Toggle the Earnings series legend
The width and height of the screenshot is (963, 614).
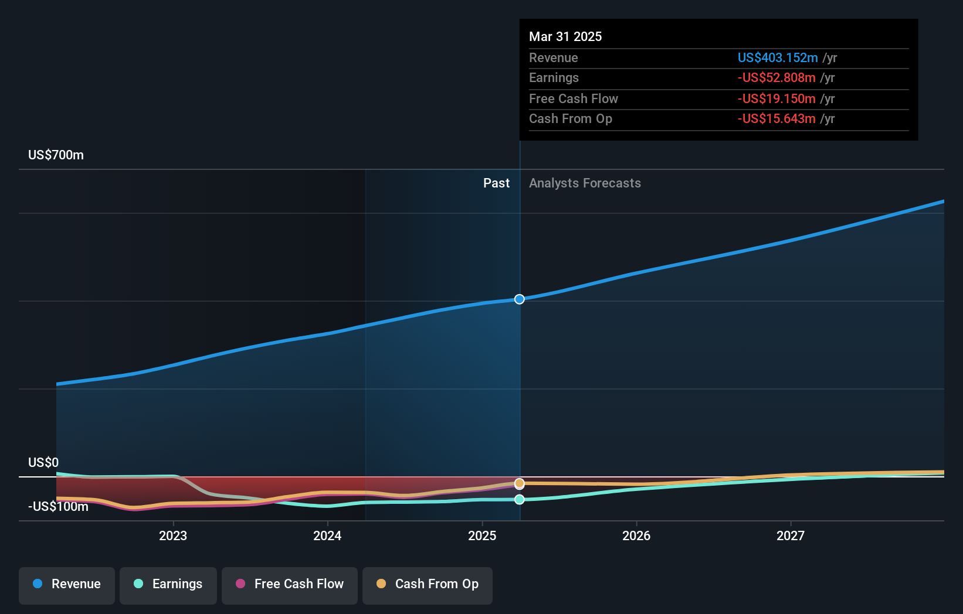(x=168, y=585)
